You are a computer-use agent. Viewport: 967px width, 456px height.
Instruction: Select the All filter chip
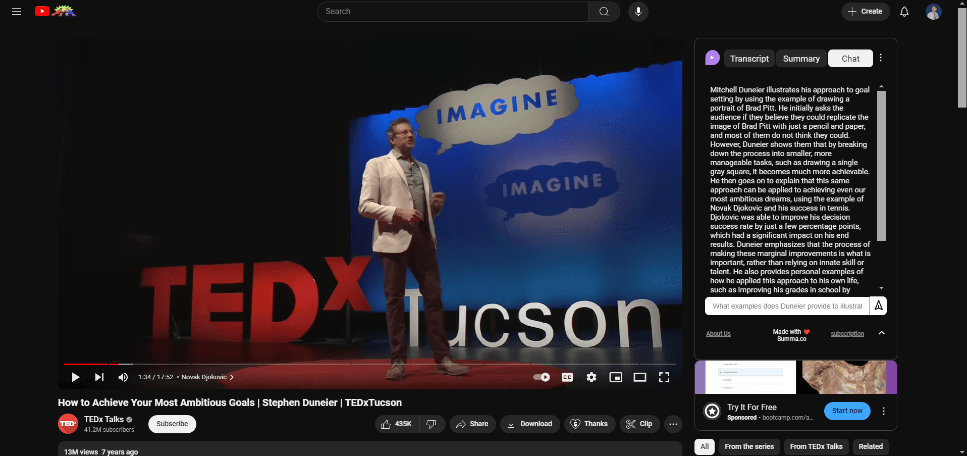[x=705, y=446]
